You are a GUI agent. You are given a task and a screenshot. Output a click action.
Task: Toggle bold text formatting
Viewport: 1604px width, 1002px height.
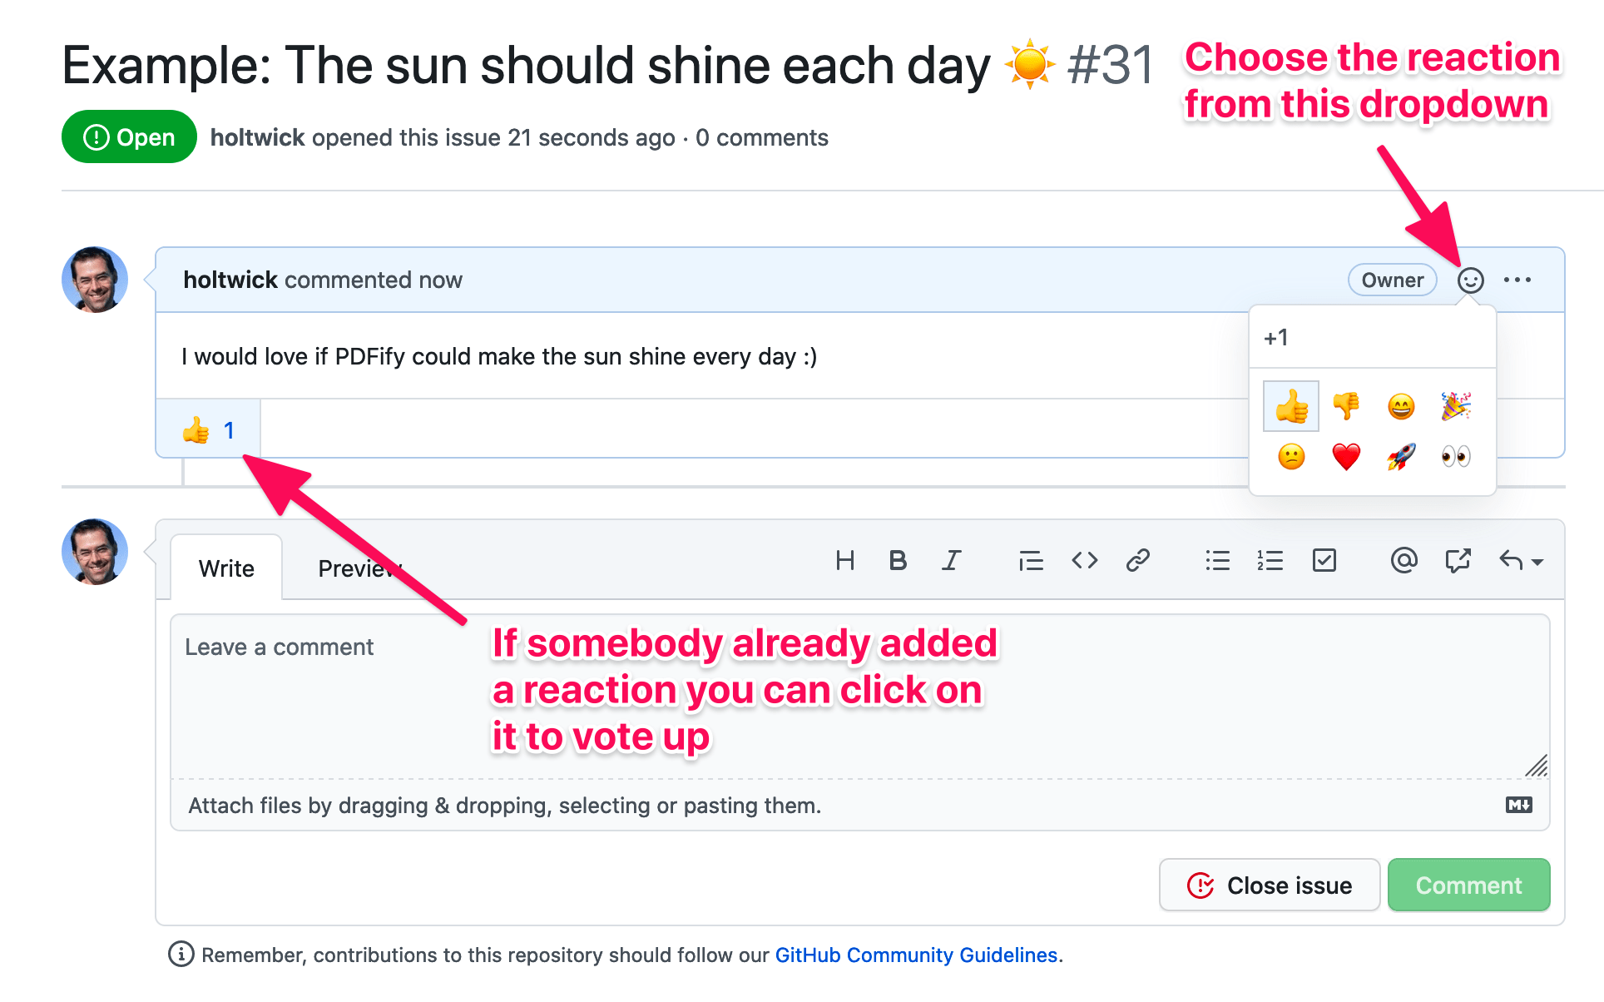click(x=898, y=561)
